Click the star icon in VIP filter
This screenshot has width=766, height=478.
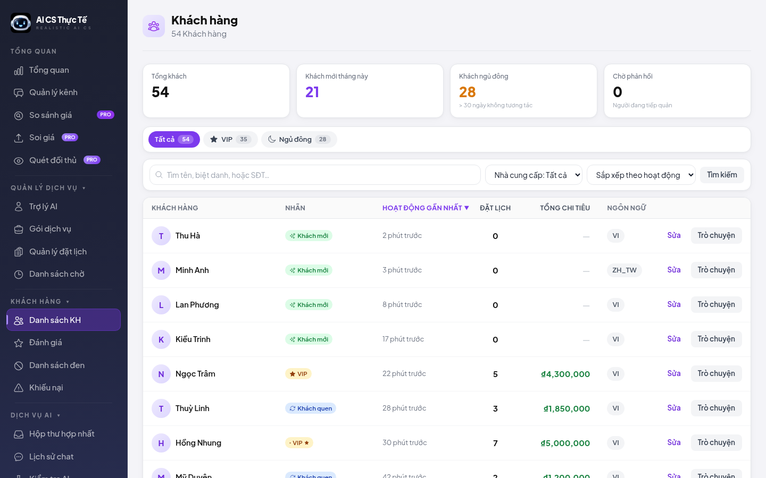coord(214,139)
